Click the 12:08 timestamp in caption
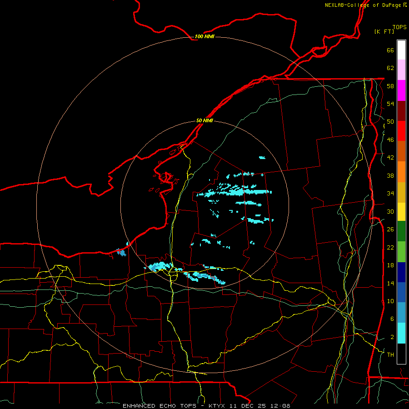Viewport: 409px width, 409px height. pos(280,406)
